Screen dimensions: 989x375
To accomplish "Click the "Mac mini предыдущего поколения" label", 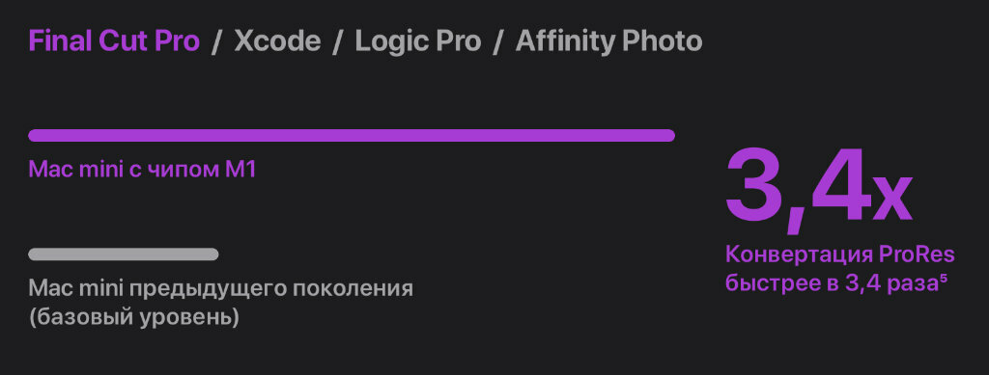I will click(x=221, y=289).
